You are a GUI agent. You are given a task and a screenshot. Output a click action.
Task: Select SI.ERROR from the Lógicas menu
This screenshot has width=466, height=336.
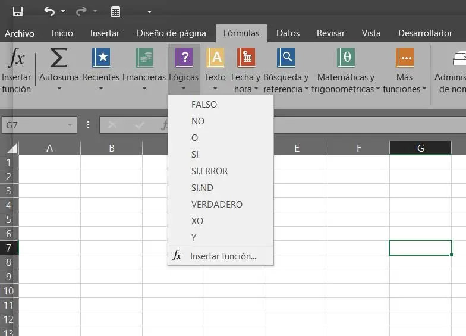209,171
